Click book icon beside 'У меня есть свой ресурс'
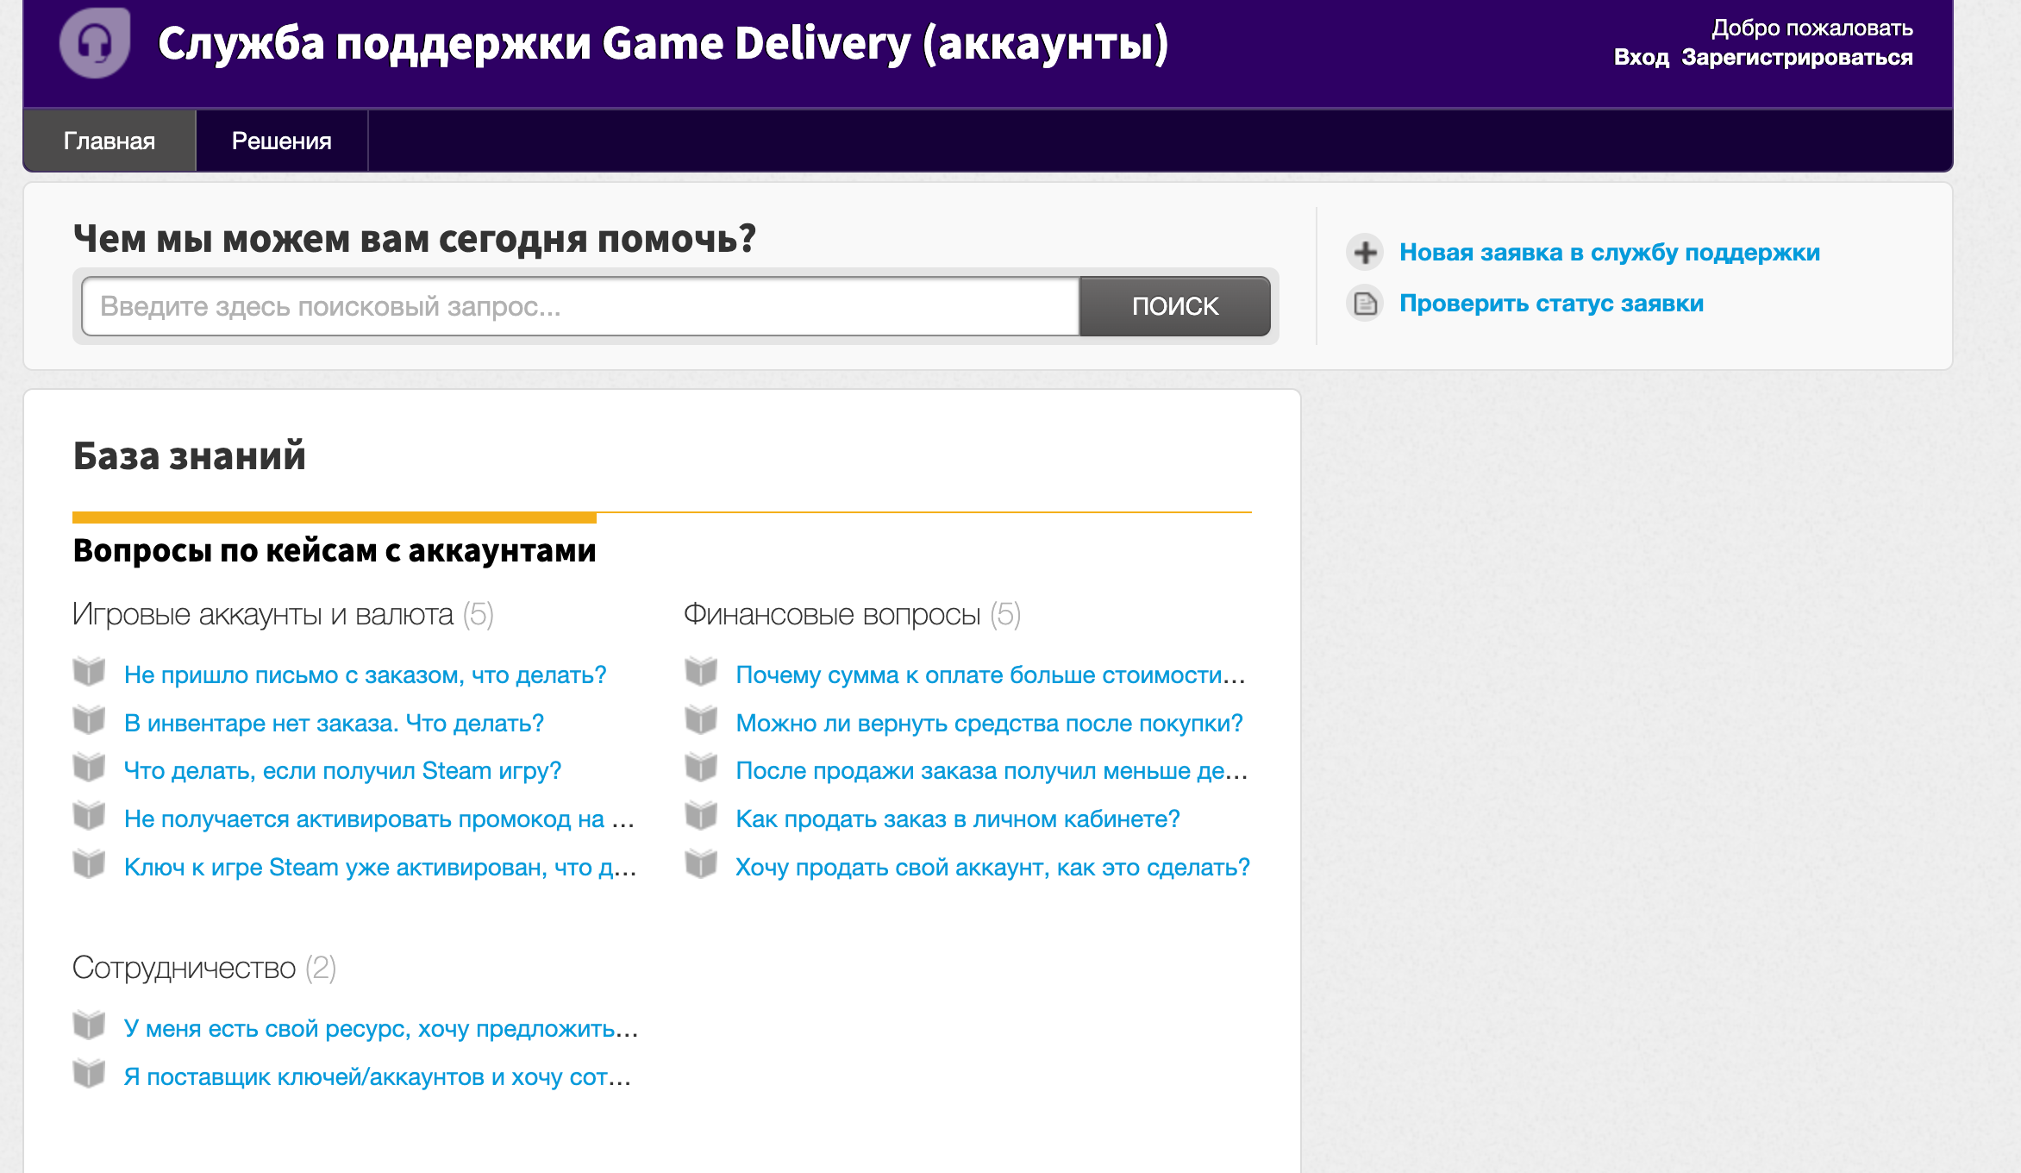This screenshot has height=1173, width=2021. click(x=89, y=1025)
